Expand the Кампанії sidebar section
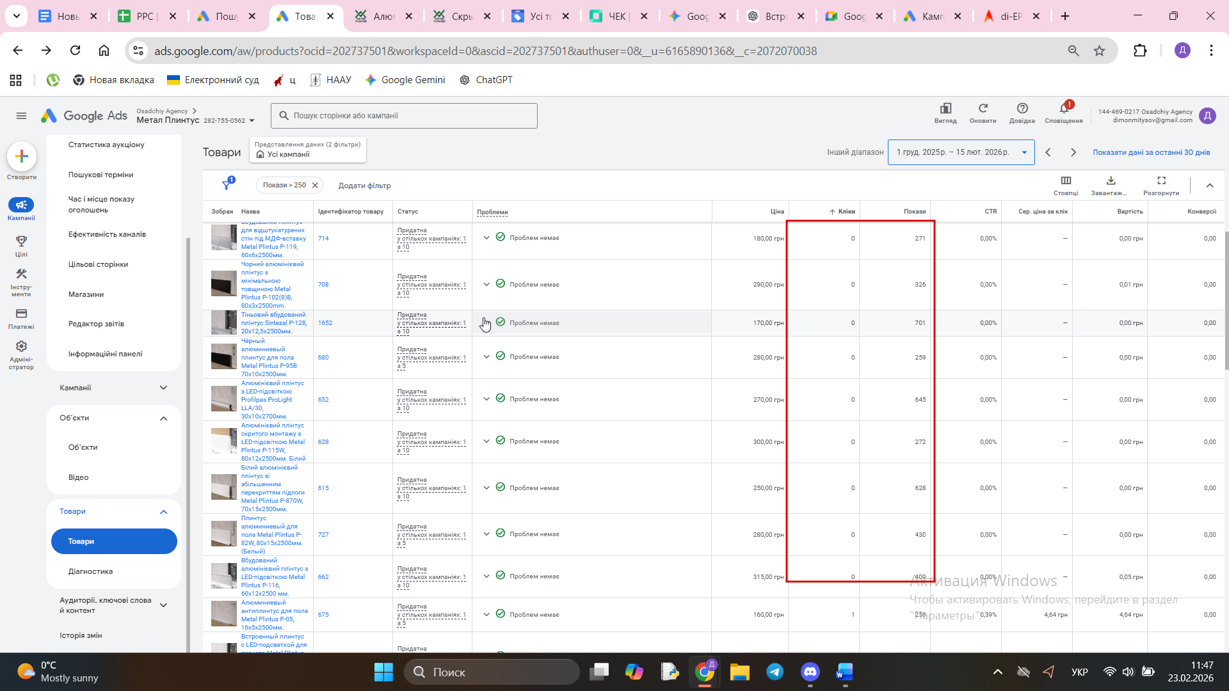This screenshot has height=691, width=1229. 163,388
